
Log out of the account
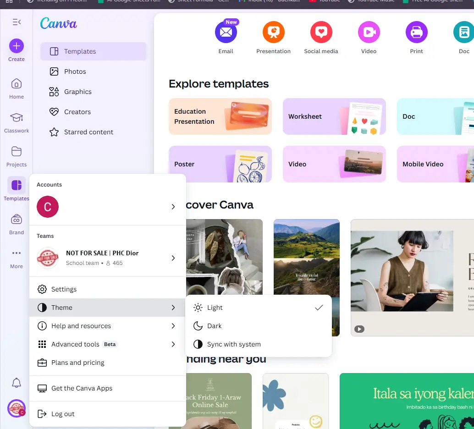point(107,414)
